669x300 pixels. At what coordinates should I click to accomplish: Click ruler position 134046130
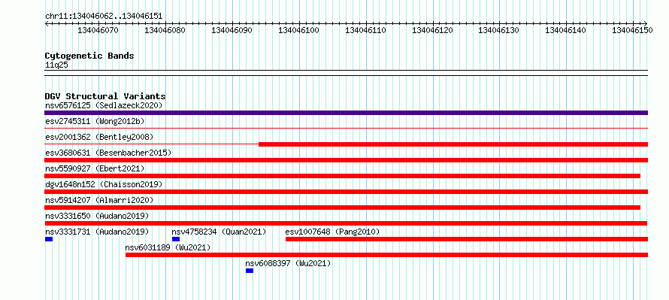click(499, 30)
